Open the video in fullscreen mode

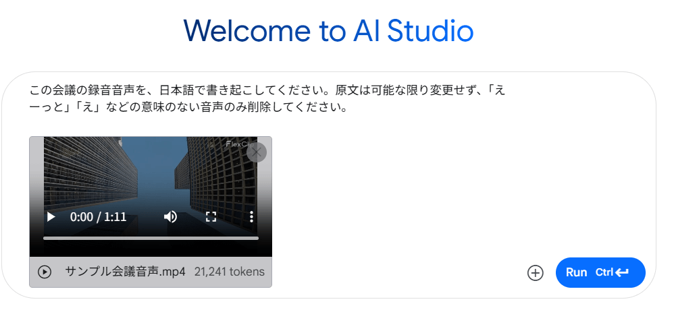tap(211, 217)
